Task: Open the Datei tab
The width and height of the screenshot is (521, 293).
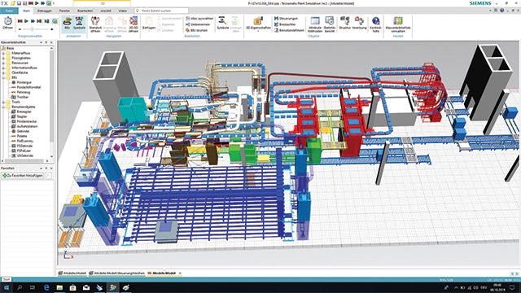Action: 9,11
